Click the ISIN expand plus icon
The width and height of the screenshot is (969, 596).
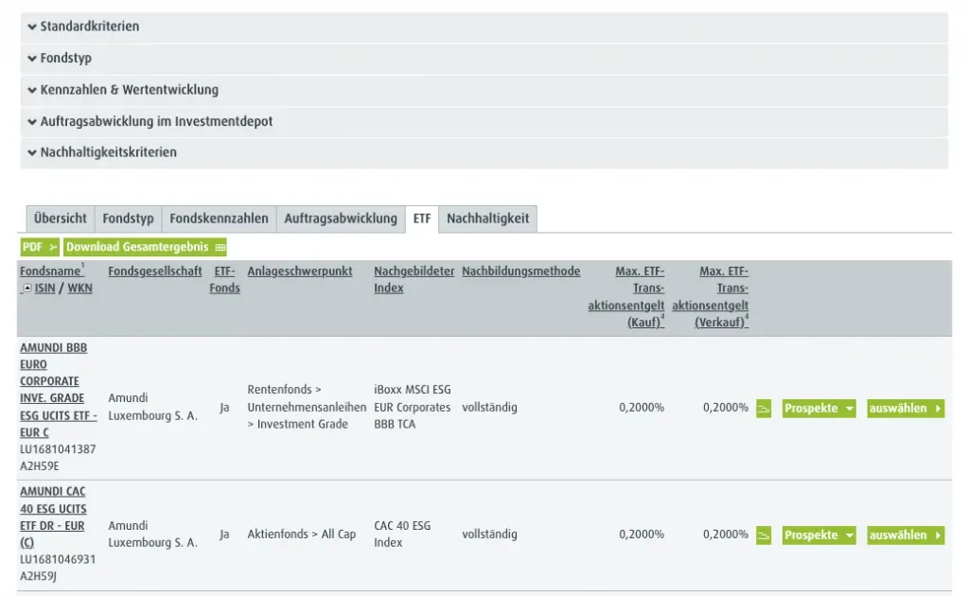click(x=26, y=289)
